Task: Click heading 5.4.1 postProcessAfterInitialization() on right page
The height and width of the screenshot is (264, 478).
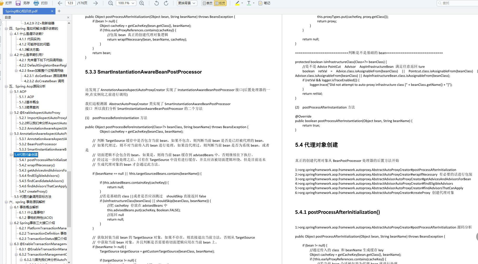Action: 337,212
